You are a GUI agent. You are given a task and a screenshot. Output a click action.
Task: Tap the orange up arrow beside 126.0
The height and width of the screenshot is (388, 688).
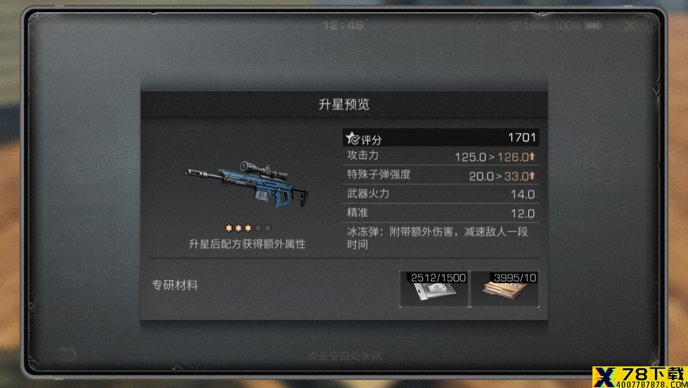click(x=532, y=156)
